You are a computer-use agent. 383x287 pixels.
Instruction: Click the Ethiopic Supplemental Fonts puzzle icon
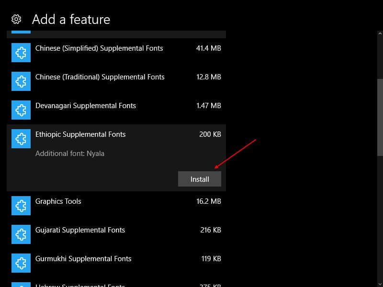click(21, 139)
